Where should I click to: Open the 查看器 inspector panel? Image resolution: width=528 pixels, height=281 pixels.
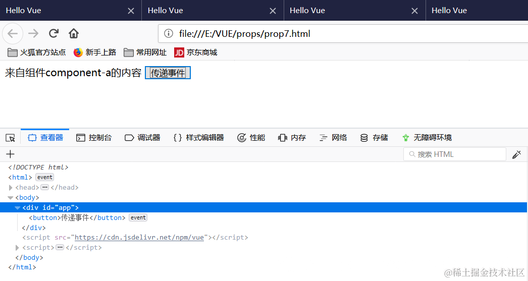point(45,138)
